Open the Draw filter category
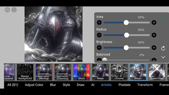Screen dimensions: 169x95 tap(81, 85)
